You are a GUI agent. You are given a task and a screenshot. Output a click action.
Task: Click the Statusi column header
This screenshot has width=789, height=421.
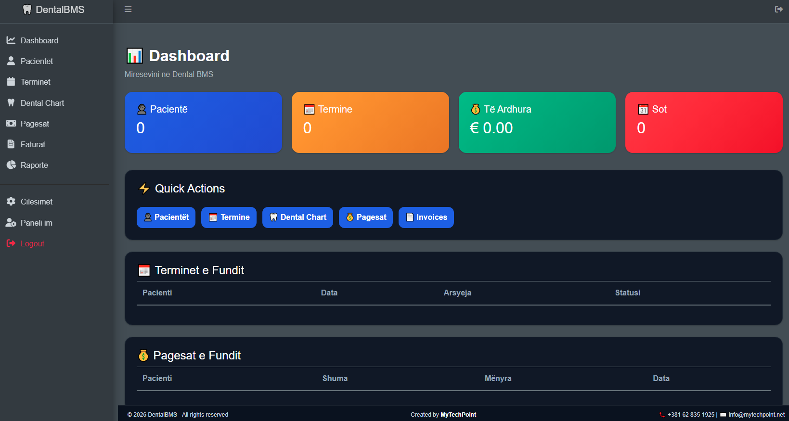tap(628, 293)
